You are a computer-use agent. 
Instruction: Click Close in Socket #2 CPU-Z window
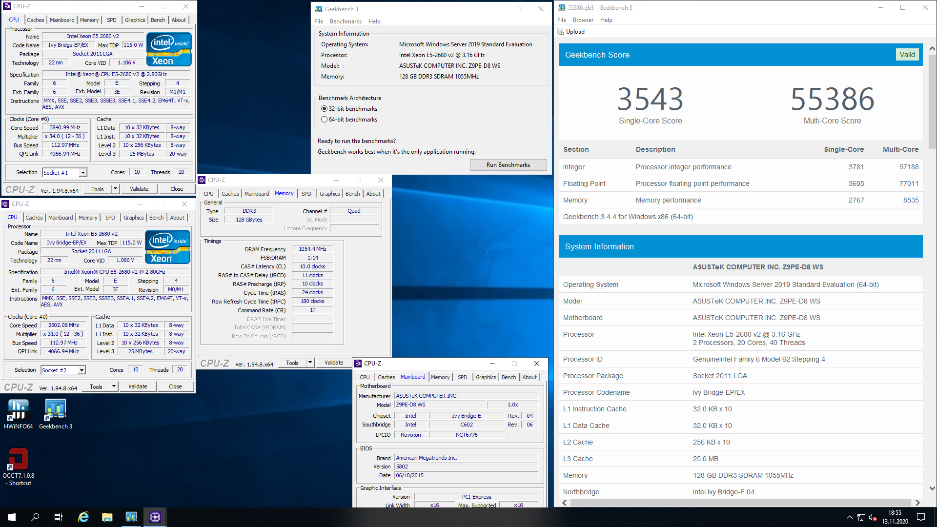175,387
